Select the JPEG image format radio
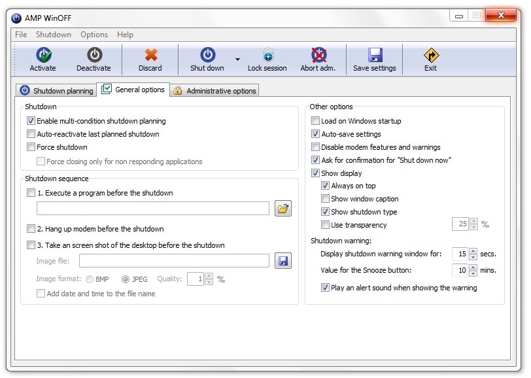 126,279
